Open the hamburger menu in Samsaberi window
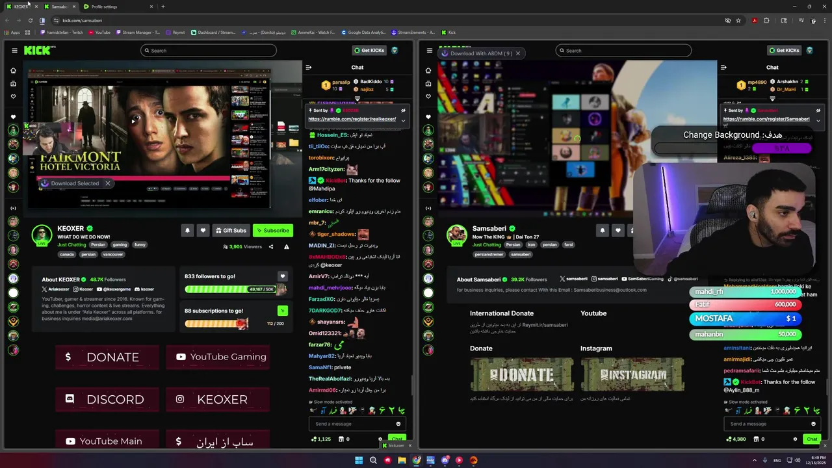This screenshot has width=832, height=468. [428, 50]
